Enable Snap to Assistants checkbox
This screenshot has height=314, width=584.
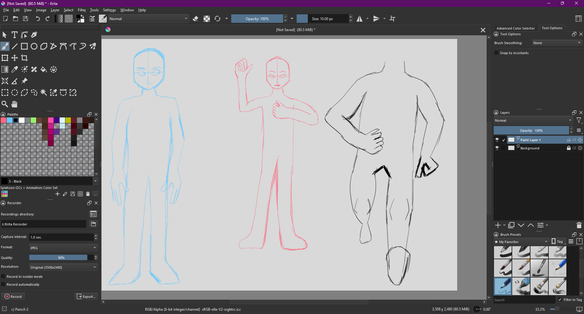click(497, 53)
